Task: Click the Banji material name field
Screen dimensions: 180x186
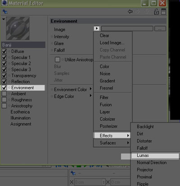Action: (23, 45)
